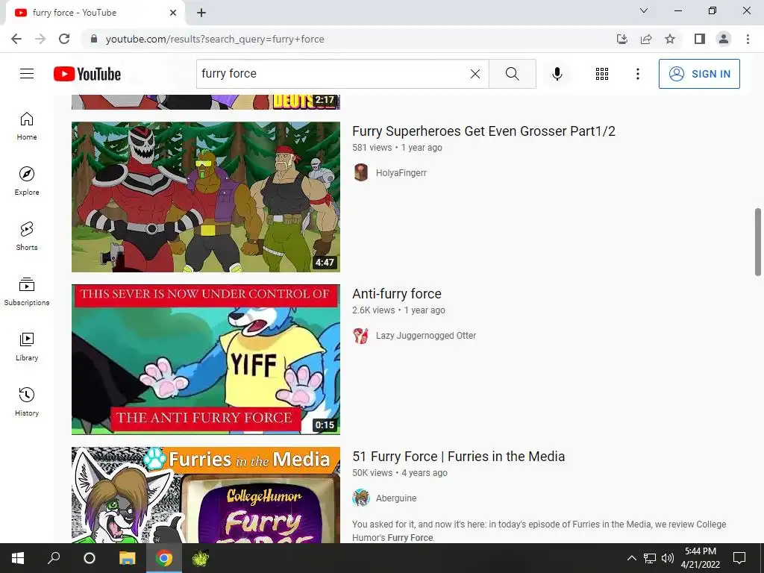This screenshot has height=573, width=764.
Task: Open the YouTube hamburger guide menu
Action: pyautogui.click(x=27, y=74)
